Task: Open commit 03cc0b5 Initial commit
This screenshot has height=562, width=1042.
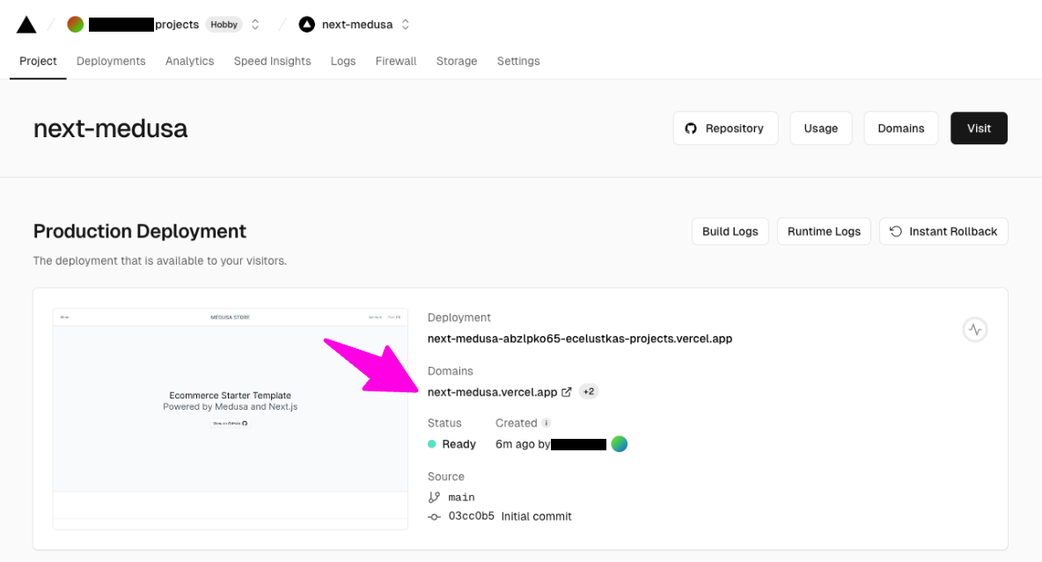Action: (510, 516)
